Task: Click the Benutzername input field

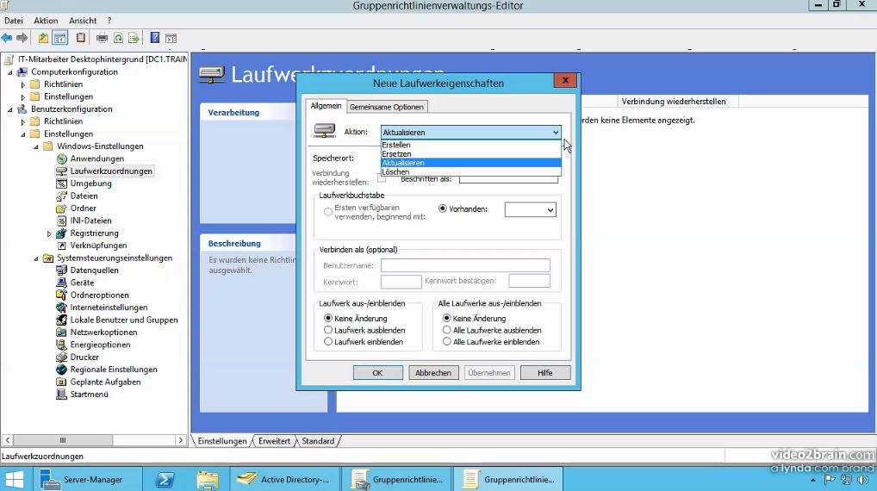Action: [x=465, y=265]
